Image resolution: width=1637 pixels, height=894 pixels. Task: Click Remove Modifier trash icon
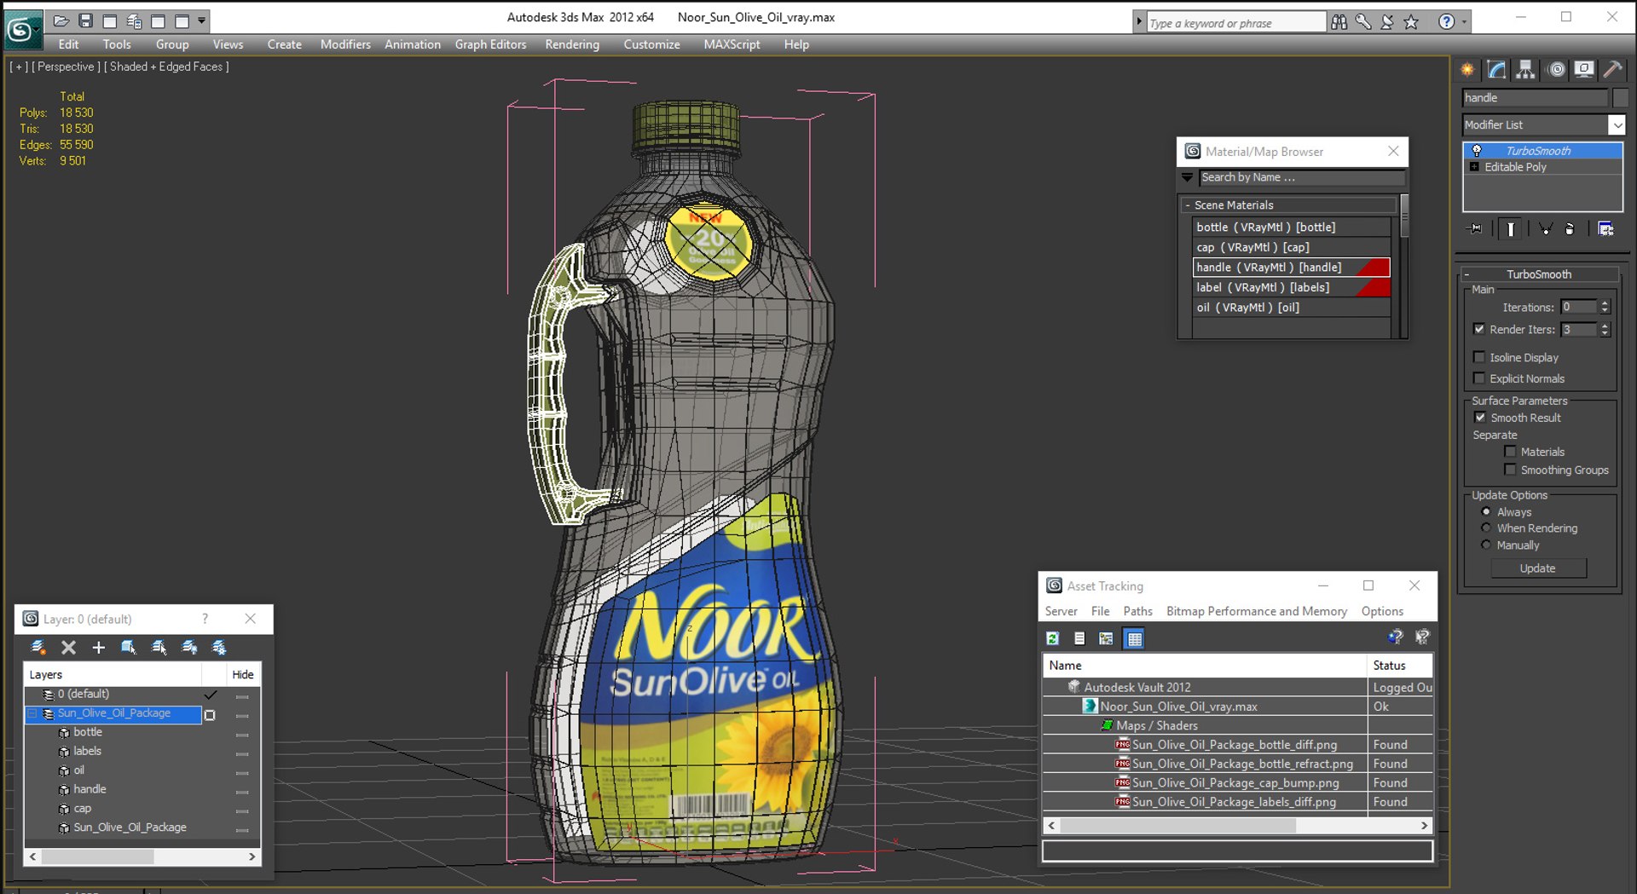pos(1570,228)
